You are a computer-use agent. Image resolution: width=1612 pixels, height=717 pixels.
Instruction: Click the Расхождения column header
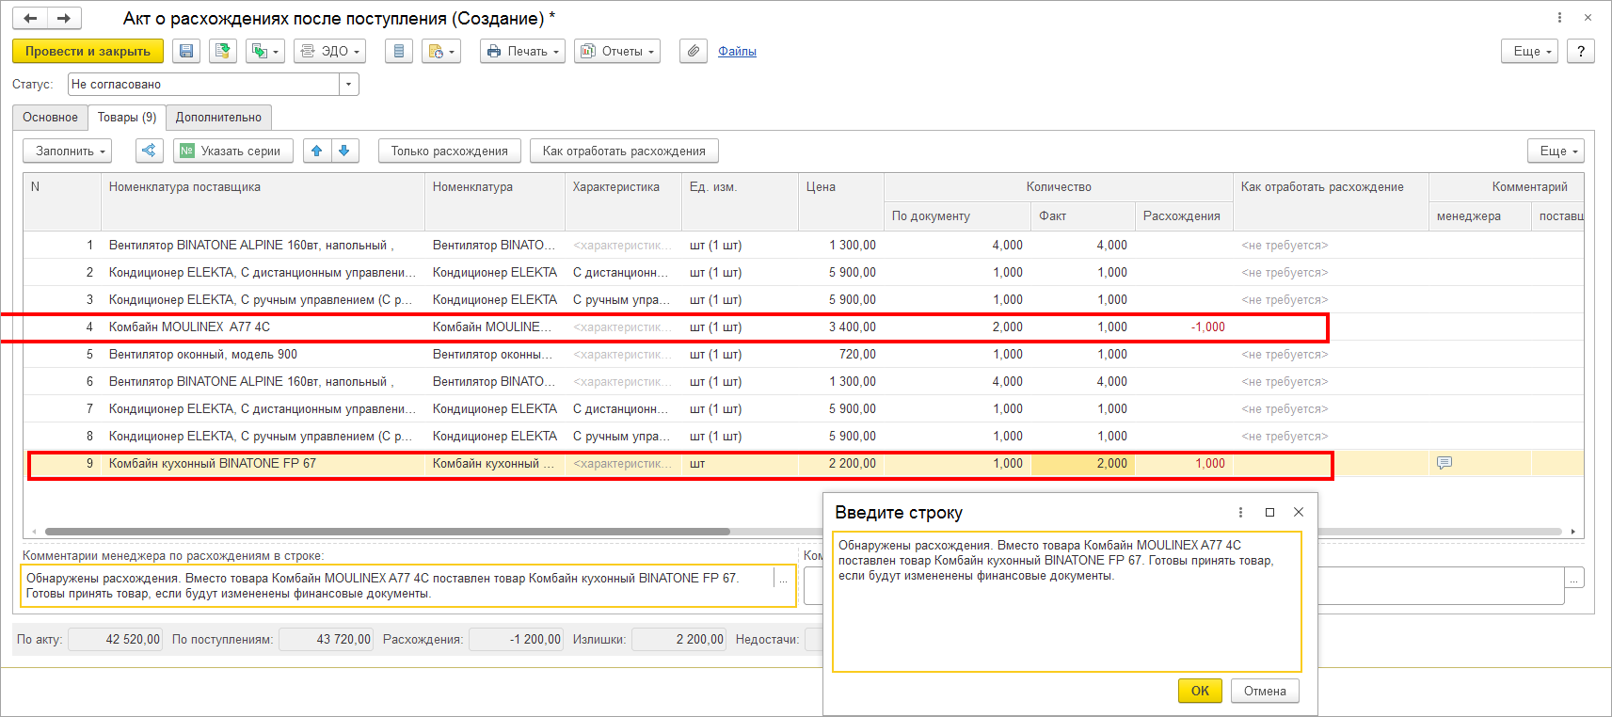point(1182,216)
